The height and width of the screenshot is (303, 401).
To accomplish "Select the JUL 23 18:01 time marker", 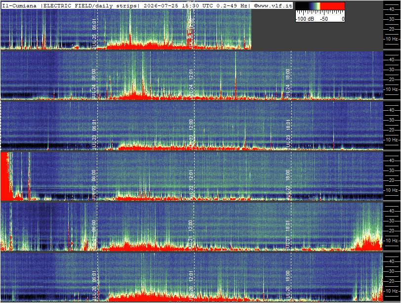I will 288,134.
